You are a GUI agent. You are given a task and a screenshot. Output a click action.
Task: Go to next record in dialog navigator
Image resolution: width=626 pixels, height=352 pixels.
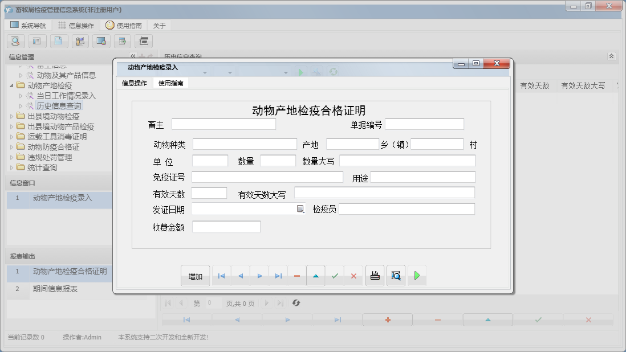coord(259,276)
